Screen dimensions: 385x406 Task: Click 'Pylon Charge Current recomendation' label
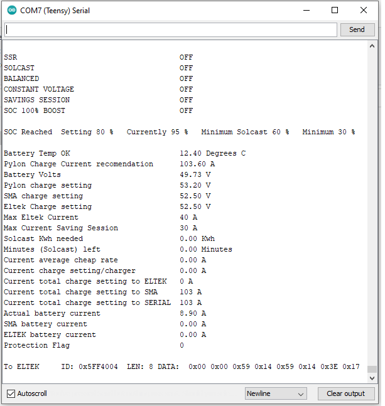pos(79,164)
